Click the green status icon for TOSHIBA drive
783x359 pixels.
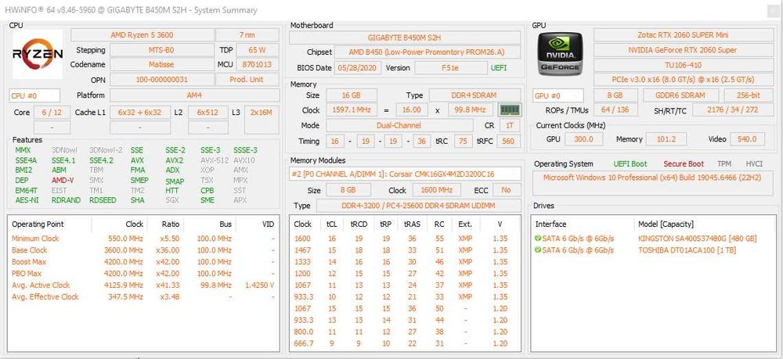pos(538,250)
